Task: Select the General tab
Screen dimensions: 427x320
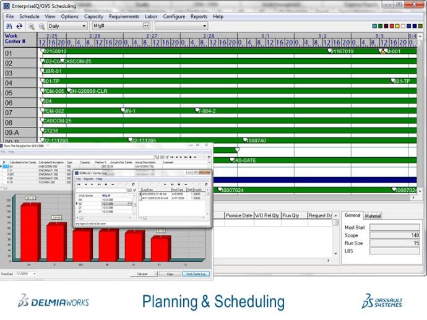Action: coord(353,215)
